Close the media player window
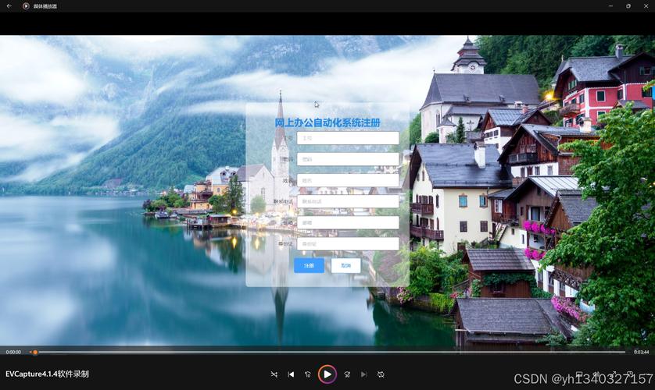Screen dimensions: 655x390 coord(646,6)
